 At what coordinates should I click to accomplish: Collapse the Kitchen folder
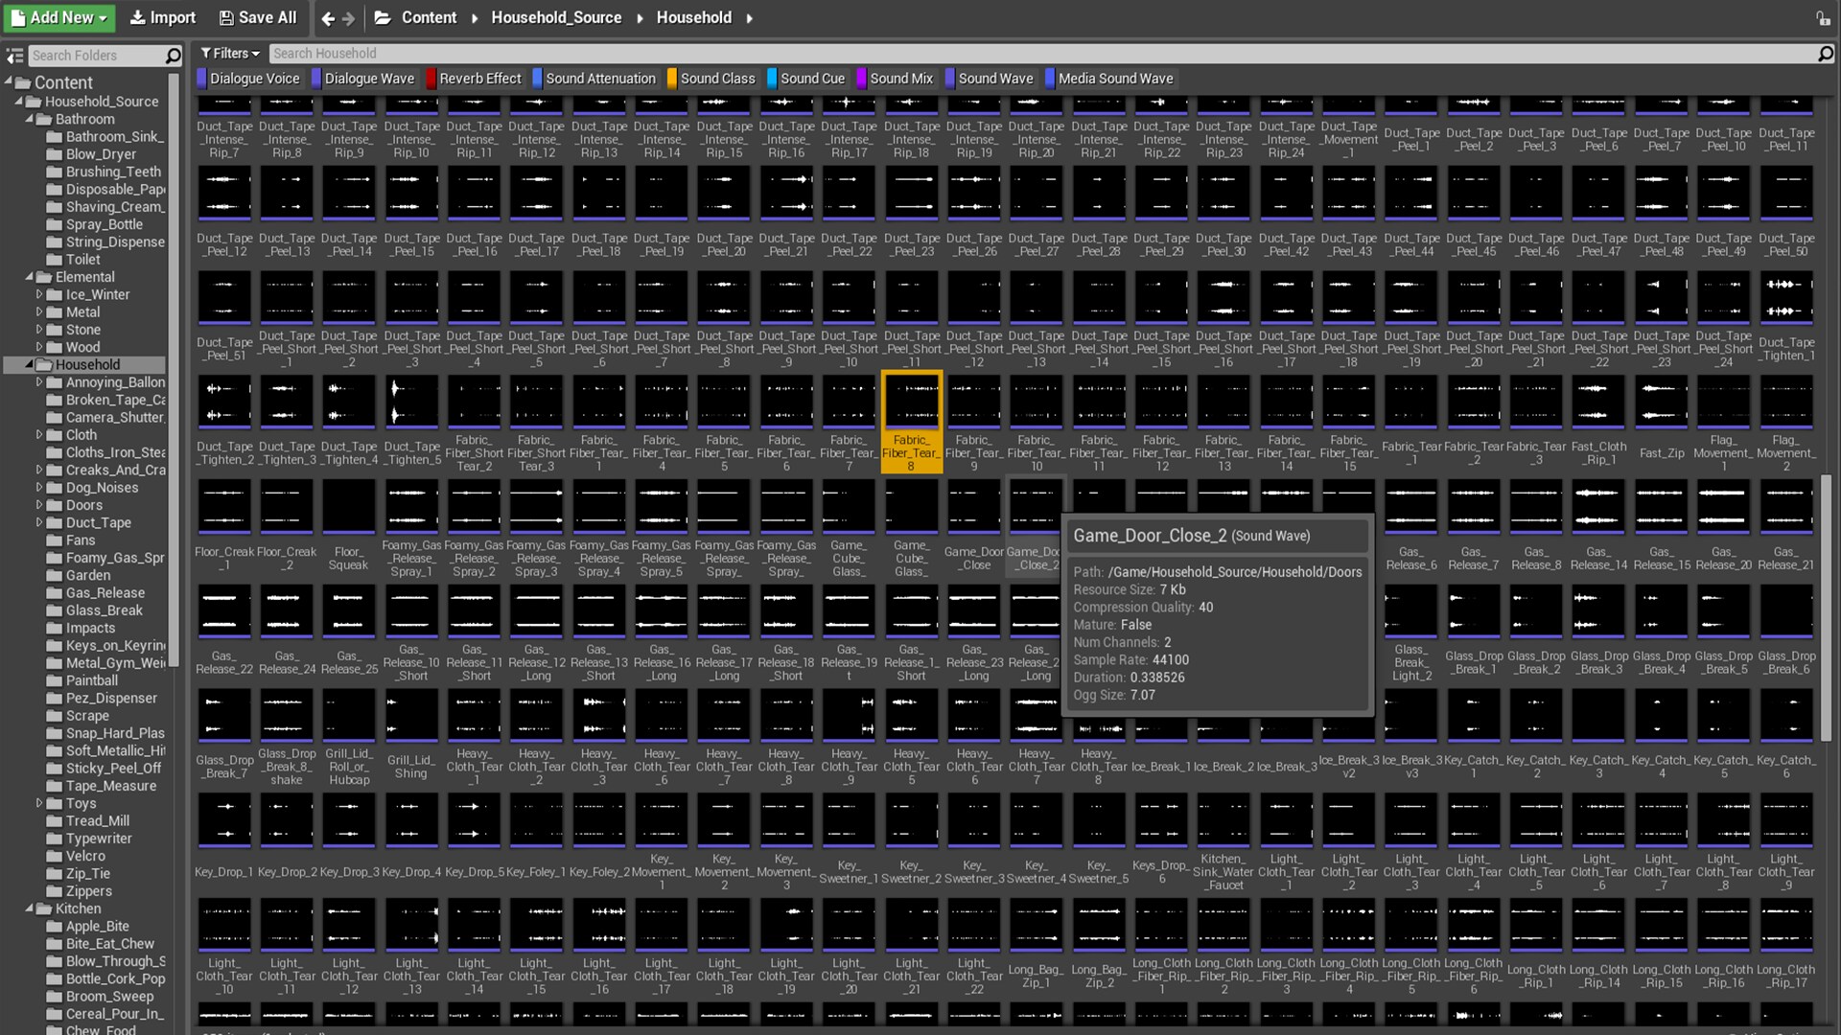(29, 908)
